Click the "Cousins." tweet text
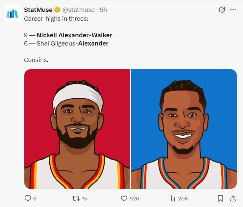243x207 pixels. click(36, 60)
